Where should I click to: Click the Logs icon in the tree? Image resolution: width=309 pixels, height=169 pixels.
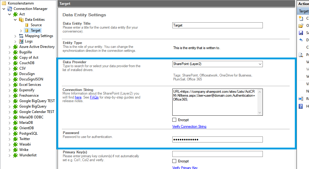(21, 41)
